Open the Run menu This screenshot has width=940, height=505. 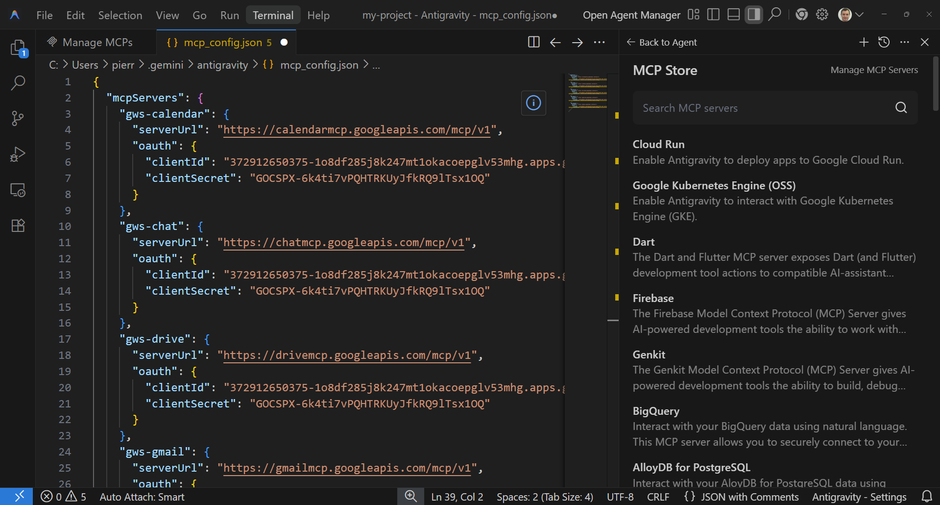tap(230, 15)
